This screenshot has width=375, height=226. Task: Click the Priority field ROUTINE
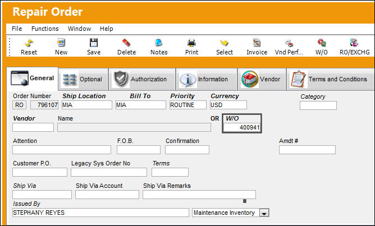tap(188, 105)
